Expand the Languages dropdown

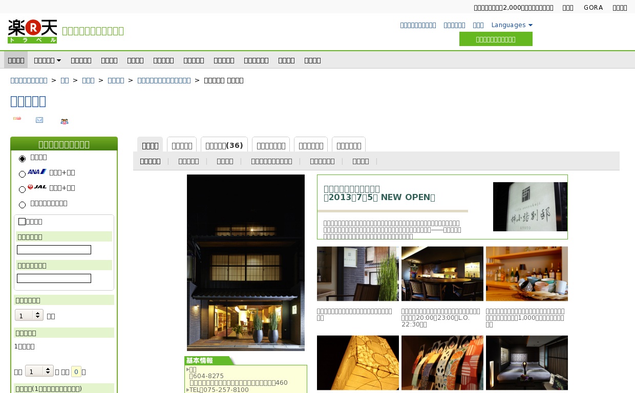(512, 25)
